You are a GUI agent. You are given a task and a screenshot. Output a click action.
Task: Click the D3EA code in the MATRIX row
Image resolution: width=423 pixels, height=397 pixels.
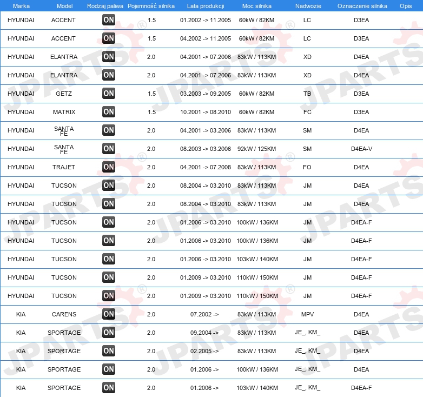[x=361, y=112]
